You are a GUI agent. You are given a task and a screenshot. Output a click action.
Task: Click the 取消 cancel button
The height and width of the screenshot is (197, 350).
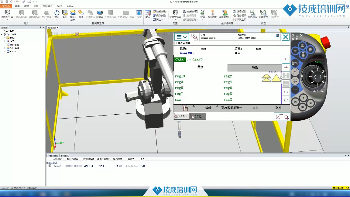pos(278,108)
